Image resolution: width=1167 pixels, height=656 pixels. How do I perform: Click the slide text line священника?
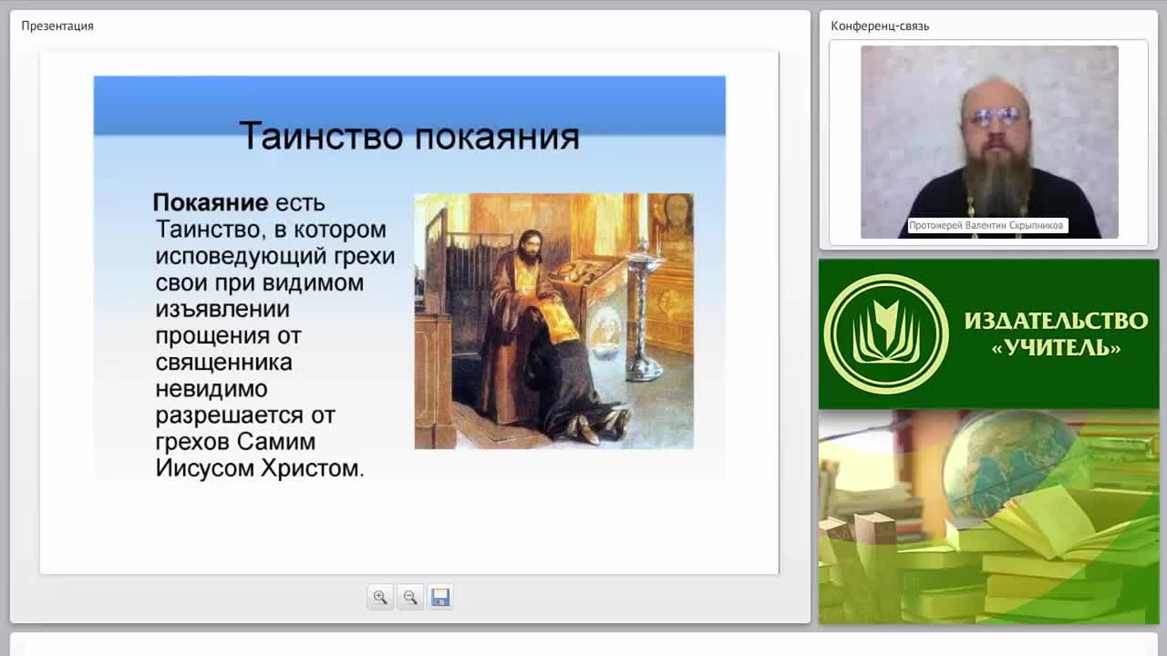click(x=224, y=362)
